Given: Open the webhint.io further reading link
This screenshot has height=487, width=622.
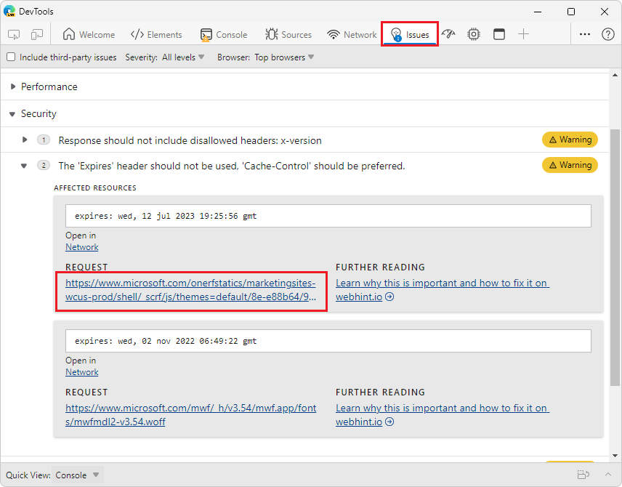Looking at the screenshot, I should point(442,283).
